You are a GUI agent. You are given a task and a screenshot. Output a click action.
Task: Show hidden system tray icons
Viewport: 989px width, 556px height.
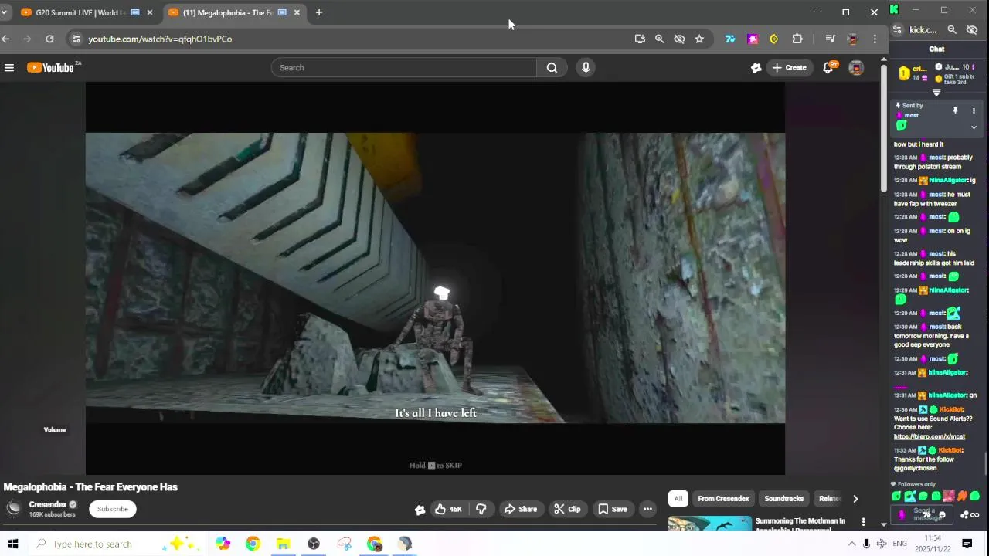point(851,544)
